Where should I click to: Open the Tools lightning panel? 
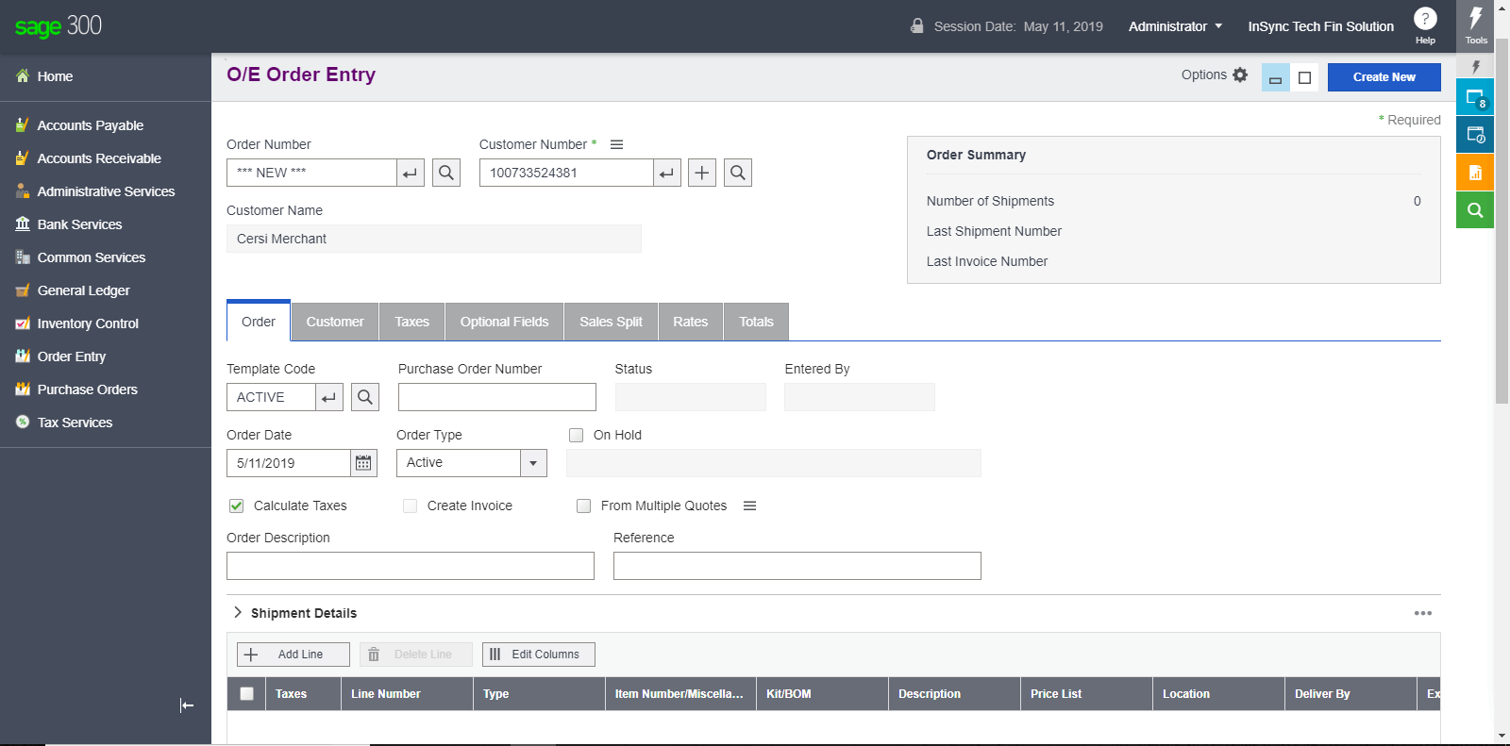[x=1476, y=25]
